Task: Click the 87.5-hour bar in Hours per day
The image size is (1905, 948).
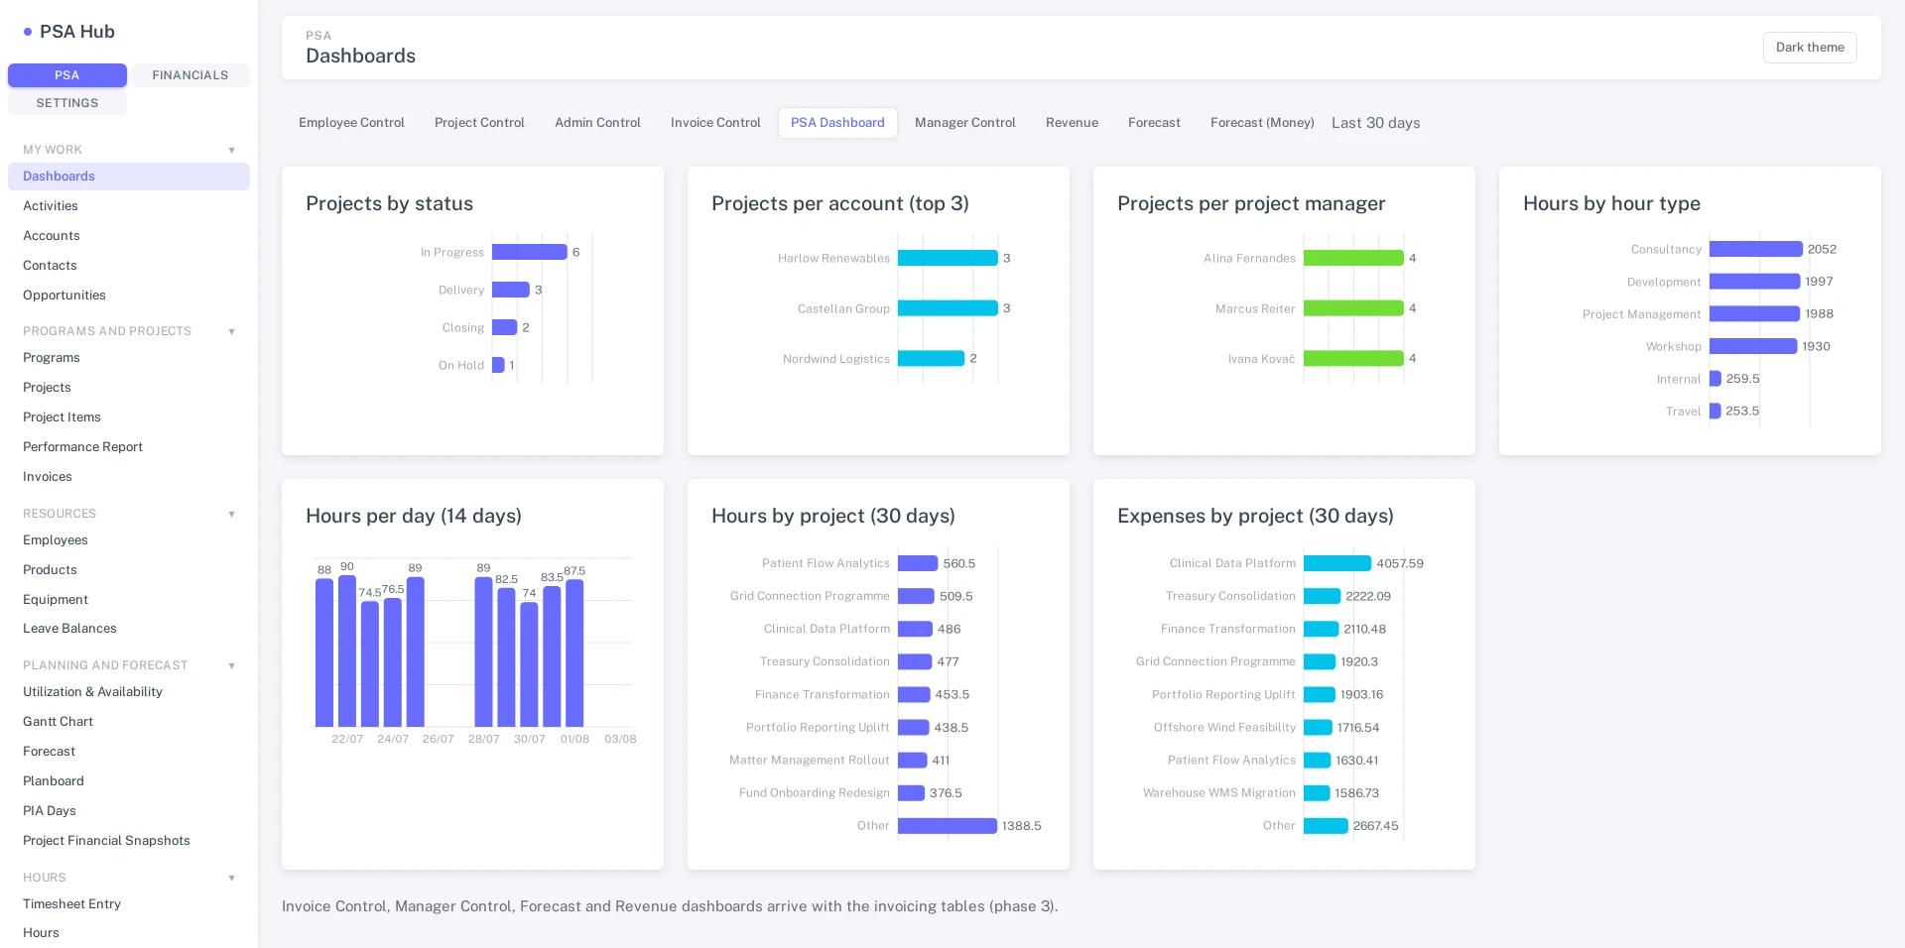Action: click(574, 653)
